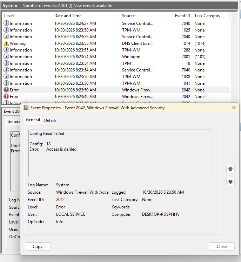Click the 'Access is denied.' error text
Image resolution: width=241 pixels, height=262 pixels.
(x=62, y=149)
